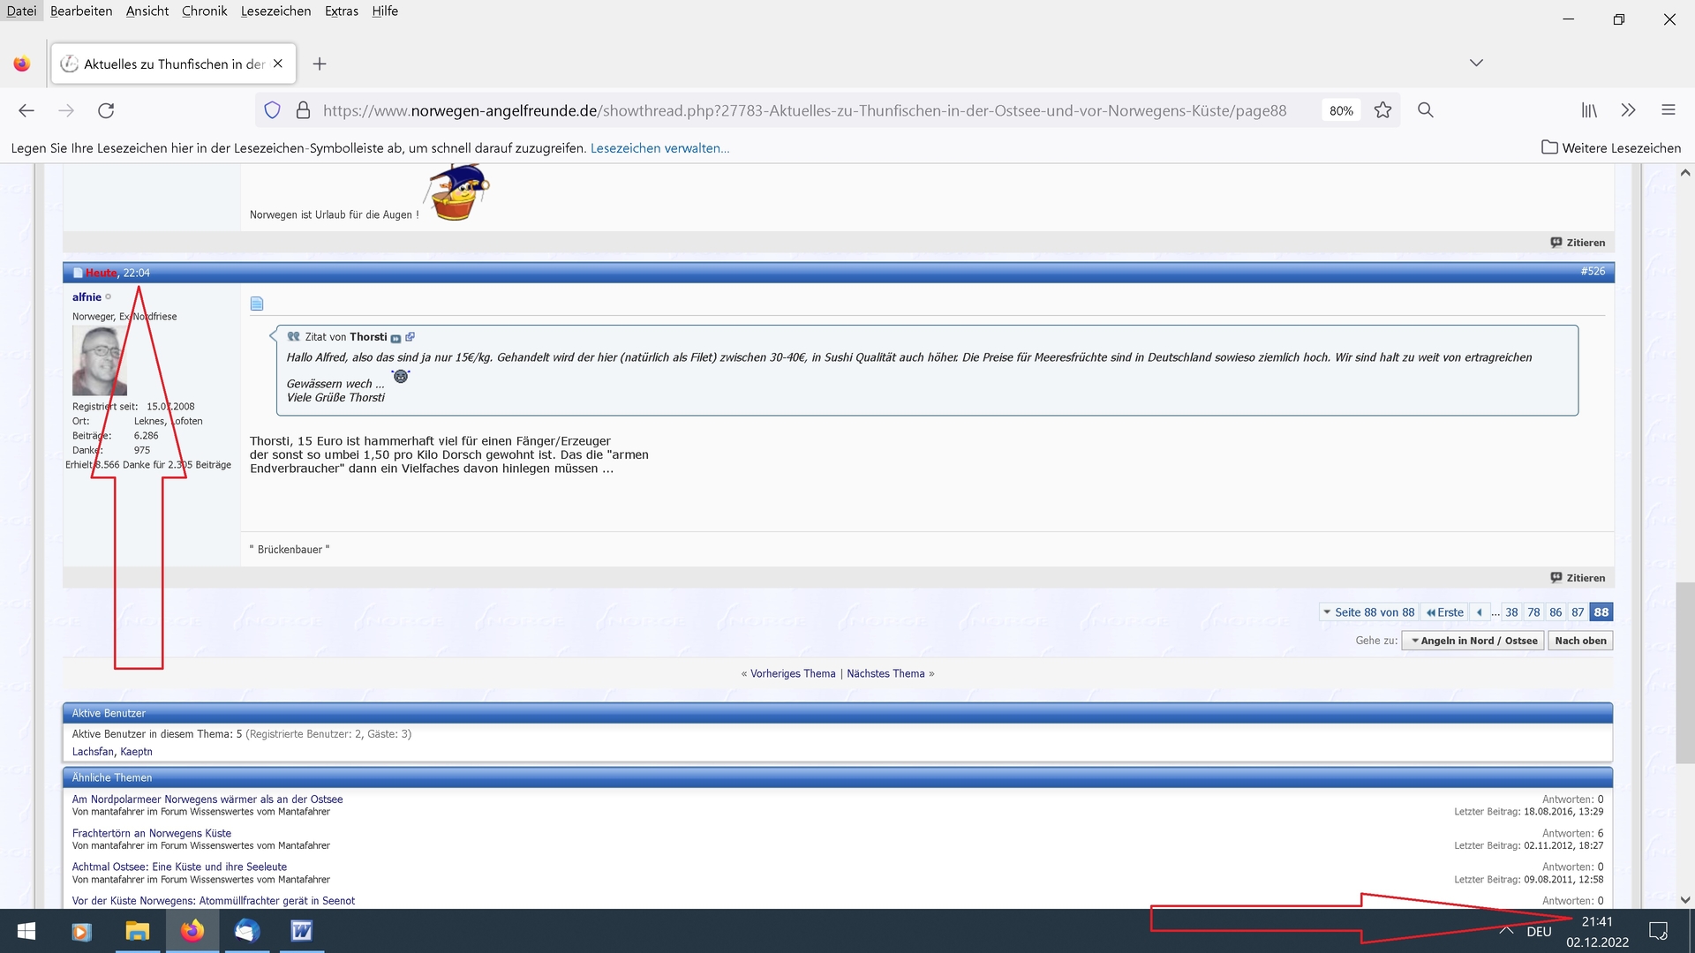Open the Extras menu

click(342, 11)
